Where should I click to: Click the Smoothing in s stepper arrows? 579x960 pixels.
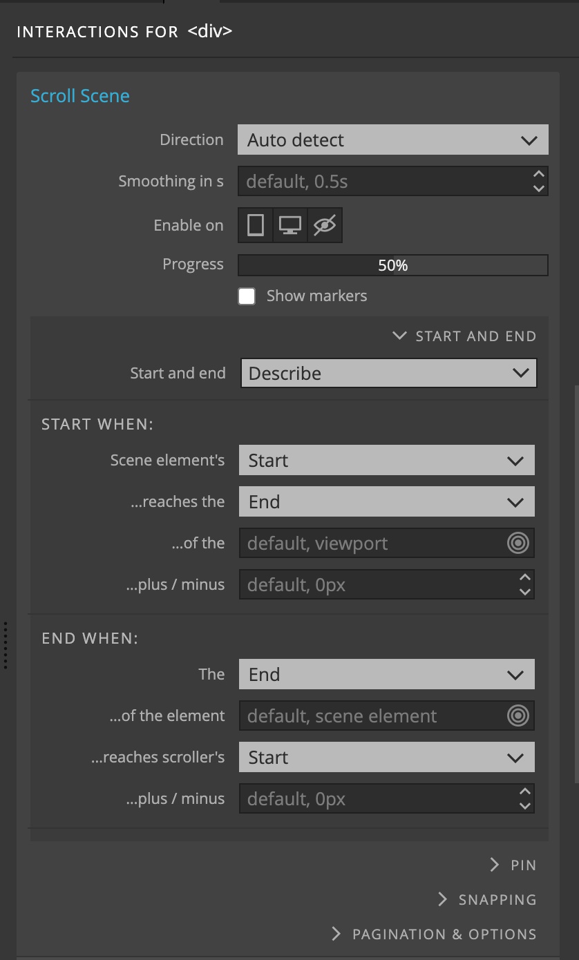pos(539,181)
